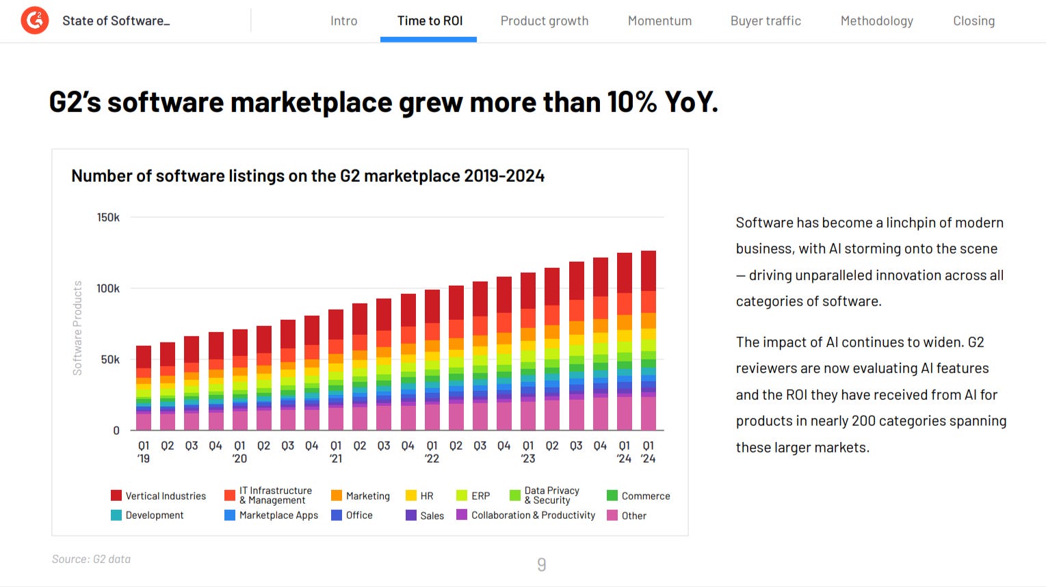Click the HR legend swatch
1046x587 pixels.
coord(411,495)
